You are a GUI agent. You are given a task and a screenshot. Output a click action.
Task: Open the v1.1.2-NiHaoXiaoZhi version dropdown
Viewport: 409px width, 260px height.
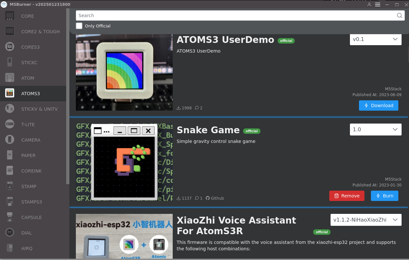pos(366,220)
